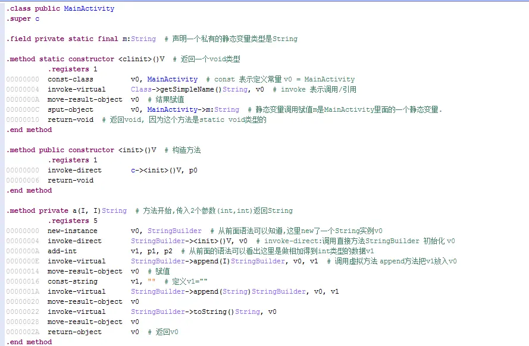The width and height of the screenshot is (529, 346).
Task: Click return-void at offset 00000010
Action: [70, 119]
